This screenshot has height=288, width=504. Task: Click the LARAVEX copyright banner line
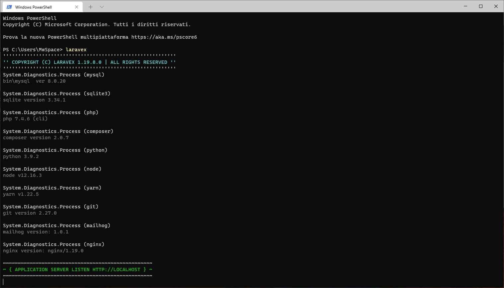89,62
